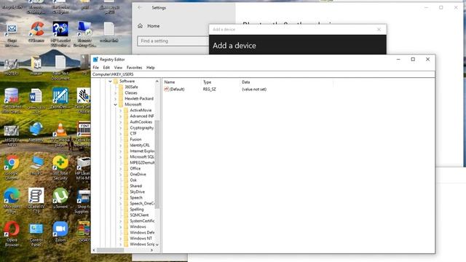Open CCleaner desktop shortcut
This screenshot has height=262, width=466.
pyautogui.click(x=36, y=32)
